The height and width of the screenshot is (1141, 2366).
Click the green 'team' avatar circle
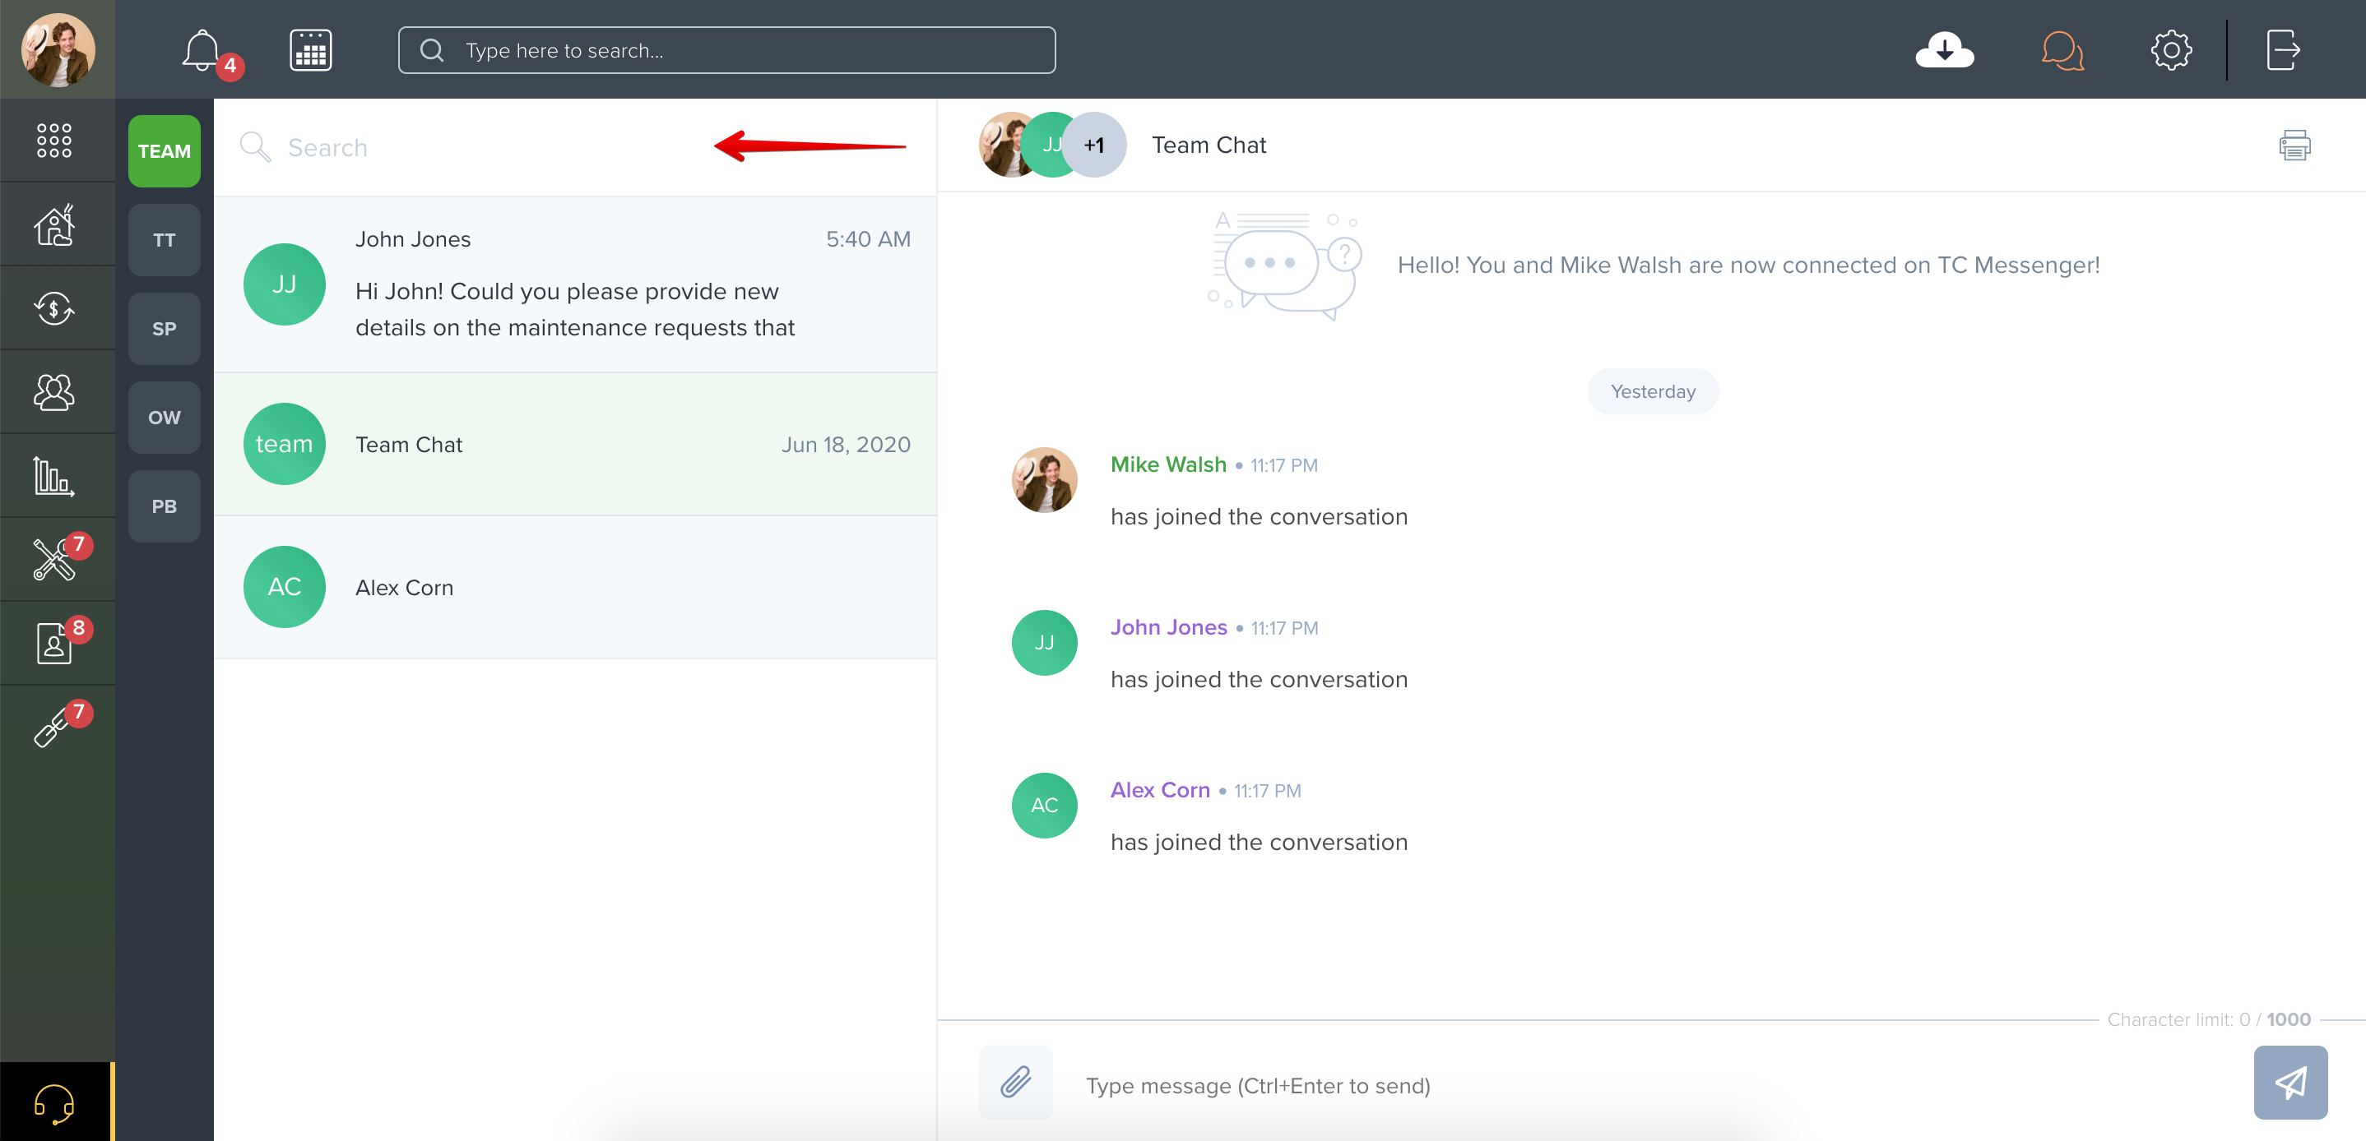284,443
